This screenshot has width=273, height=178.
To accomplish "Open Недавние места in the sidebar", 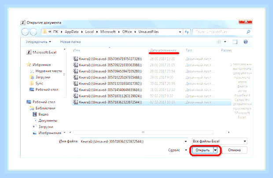I will tap(46, 71).
